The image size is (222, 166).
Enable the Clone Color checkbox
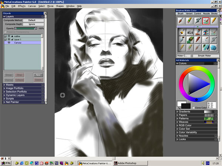tap(194, 108)
